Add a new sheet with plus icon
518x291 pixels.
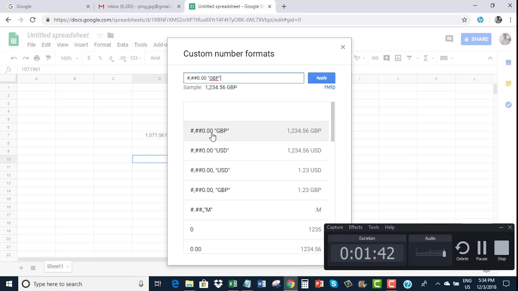21,268
